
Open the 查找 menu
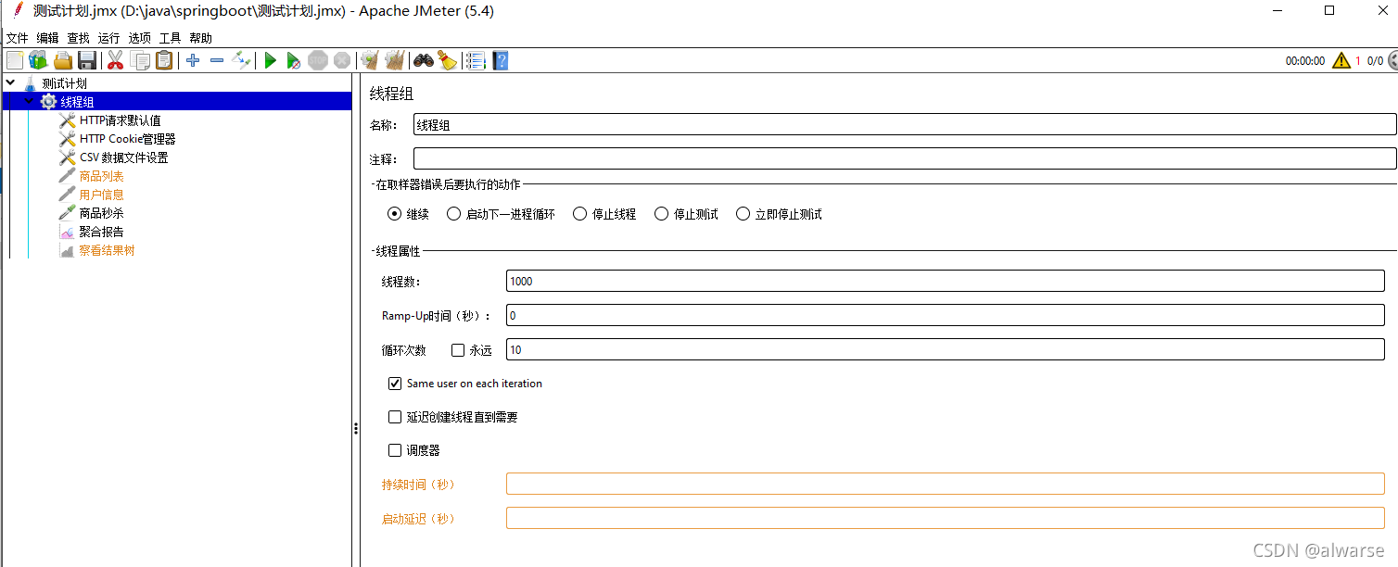(78, 38)
